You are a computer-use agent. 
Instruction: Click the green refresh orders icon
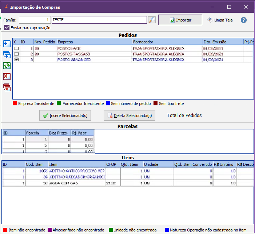[x=7, y=66]
